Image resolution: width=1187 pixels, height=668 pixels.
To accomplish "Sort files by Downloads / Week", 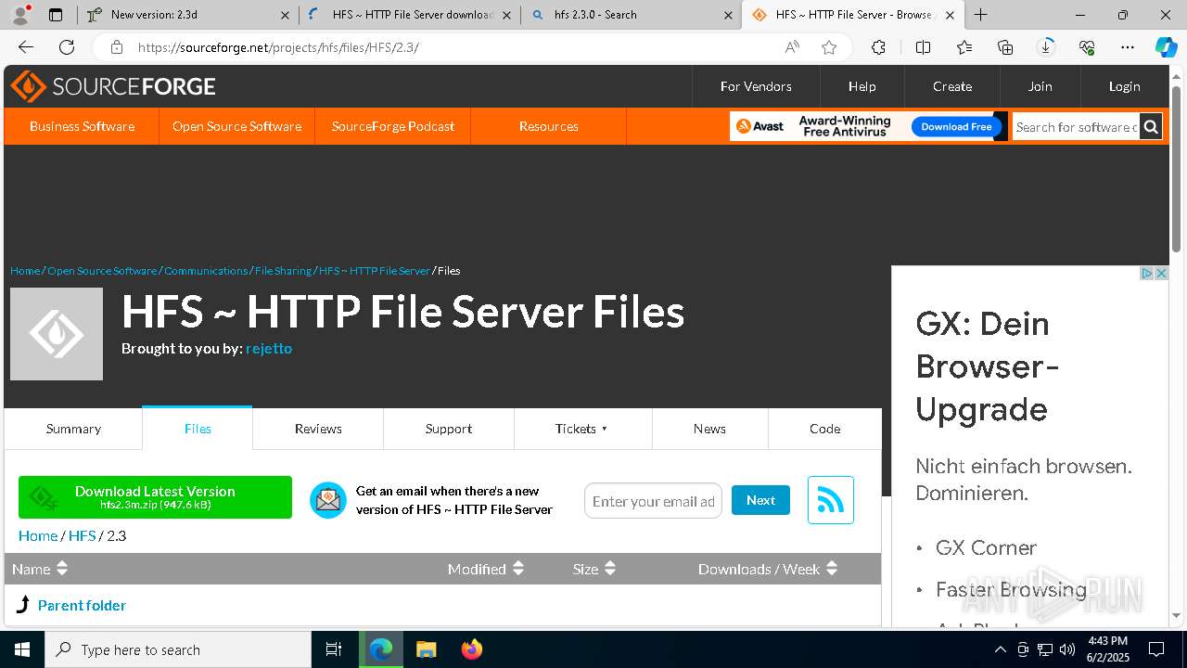I will tap(768, 569).
